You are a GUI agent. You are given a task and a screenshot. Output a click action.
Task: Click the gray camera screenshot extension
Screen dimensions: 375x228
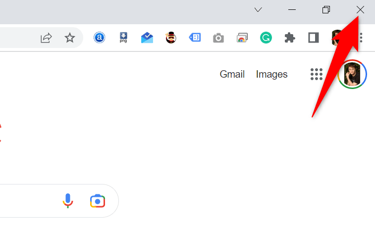218,38
